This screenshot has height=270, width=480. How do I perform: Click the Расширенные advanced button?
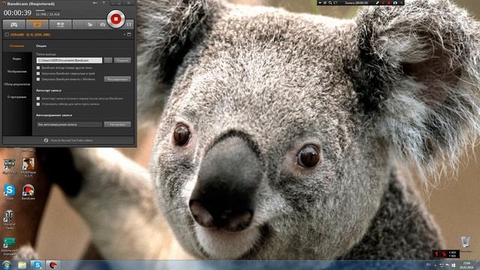click(118, 79)
